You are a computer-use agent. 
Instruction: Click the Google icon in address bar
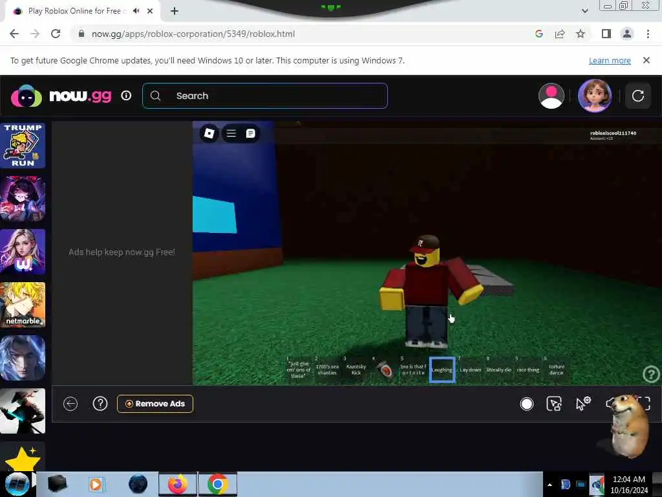(x=539, y=34)
